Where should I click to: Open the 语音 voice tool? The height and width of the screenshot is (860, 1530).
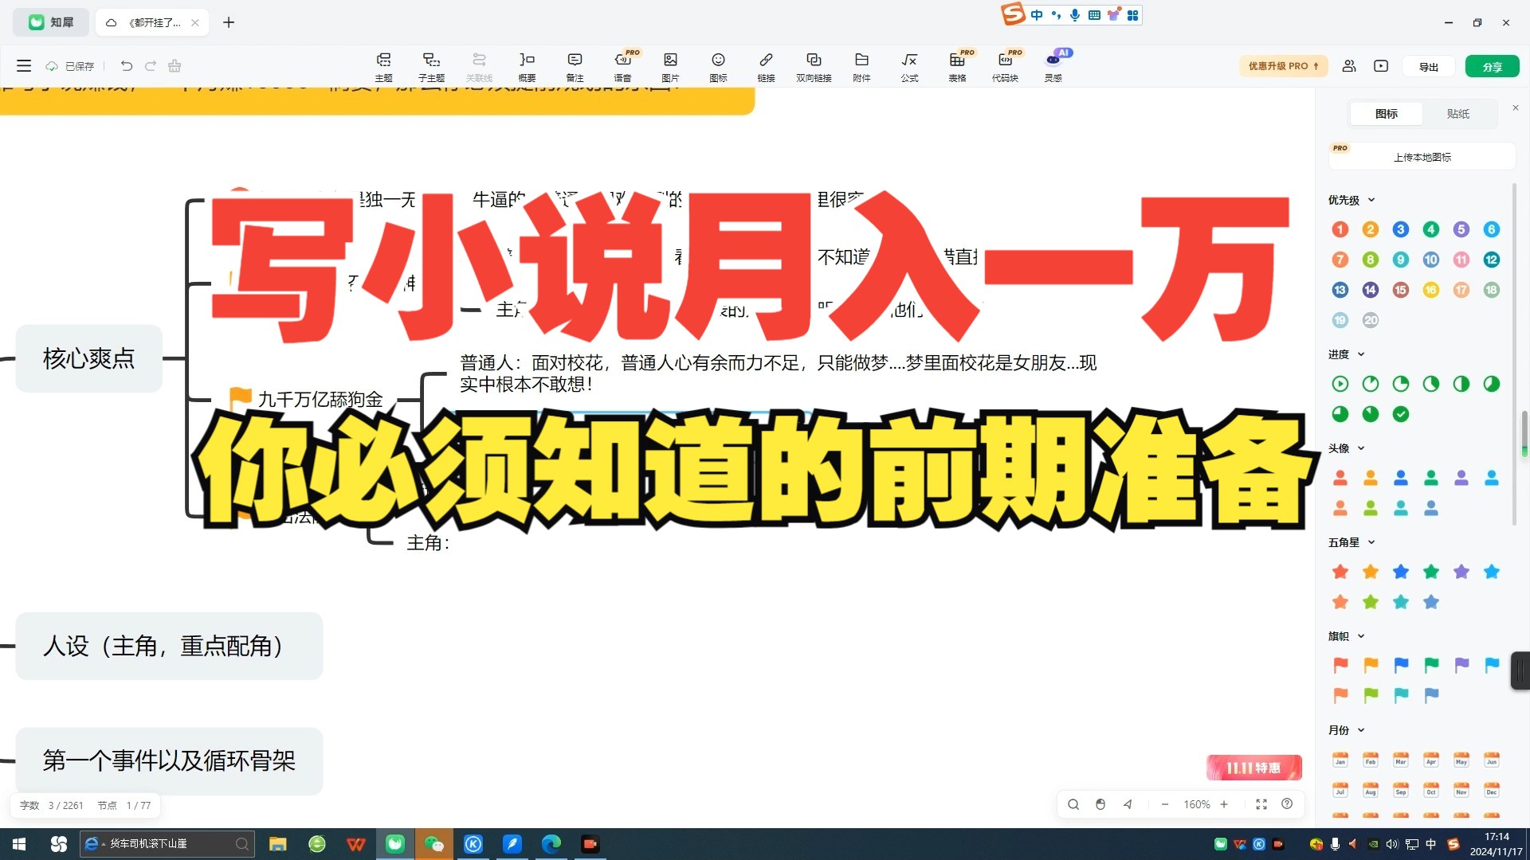[x=622, y=67]
